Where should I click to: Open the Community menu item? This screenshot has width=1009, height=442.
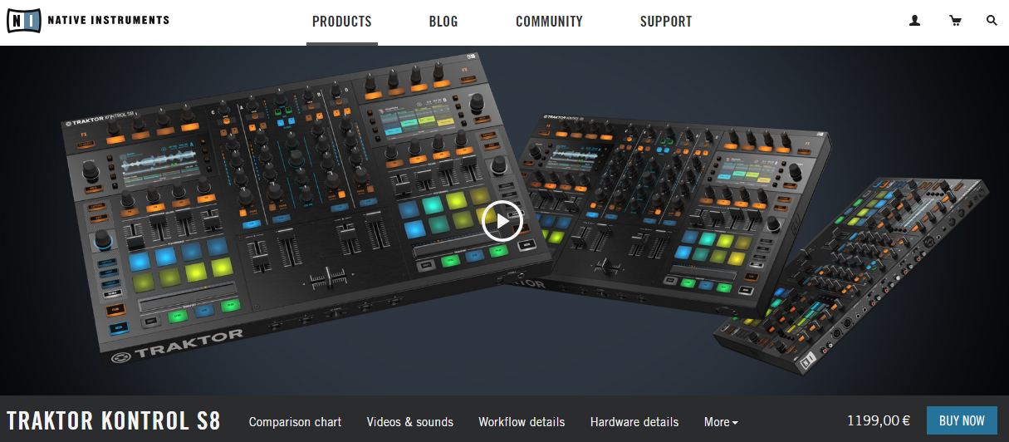tap(549, 22)
